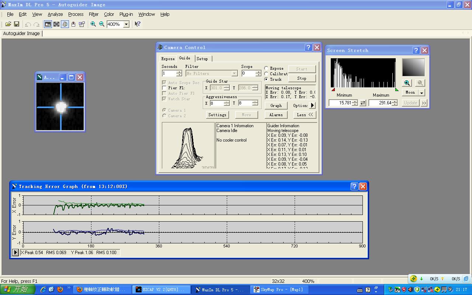Click the Stop button
This screenshot has width=472, height=295.
click(302, 78)
